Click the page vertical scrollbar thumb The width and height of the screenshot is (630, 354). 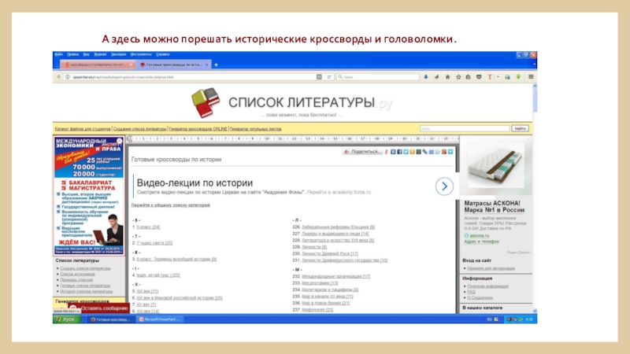click(535, 99)
